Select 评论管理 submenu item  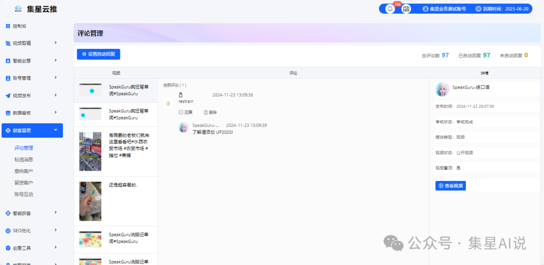click(x=24, y=148)
